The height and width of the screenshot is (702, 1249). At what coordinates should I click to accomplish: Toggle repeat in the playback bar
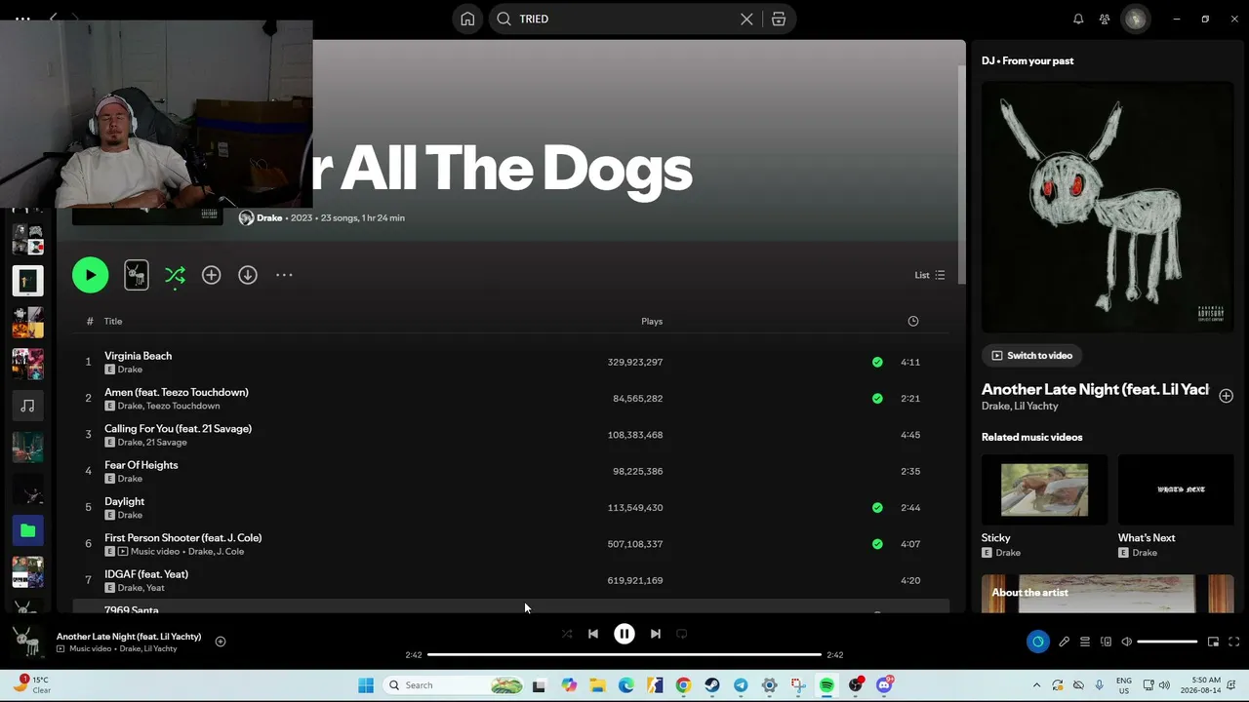pos(682,634)
